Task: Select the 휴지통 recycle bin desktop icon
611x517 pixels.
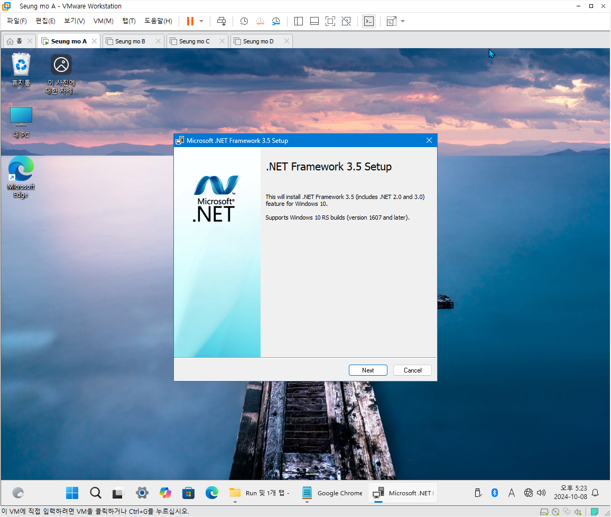Action: [21, 70]
